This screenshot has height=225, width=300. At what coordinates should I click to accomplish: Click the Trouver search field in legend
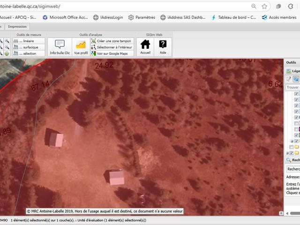[293, 87]
